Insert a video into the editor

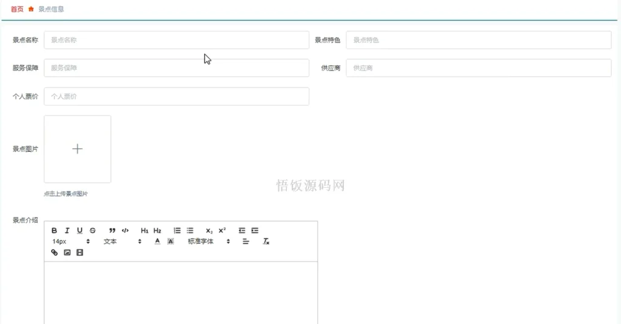(x=79, y=253)
